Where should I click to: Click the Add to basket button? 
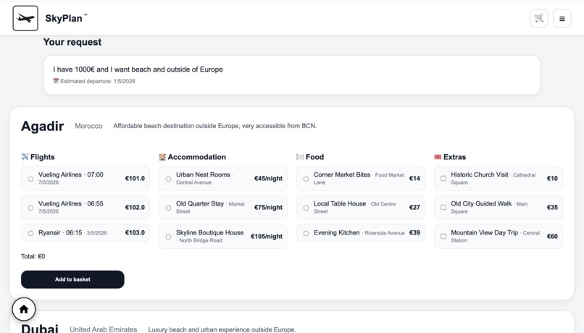(x=72, y=279)
